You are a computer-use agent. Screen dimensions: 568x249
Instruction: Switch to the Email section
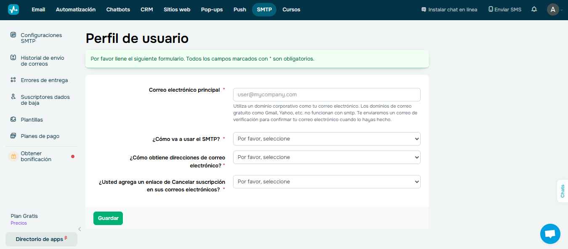click(x=38, y=9)
